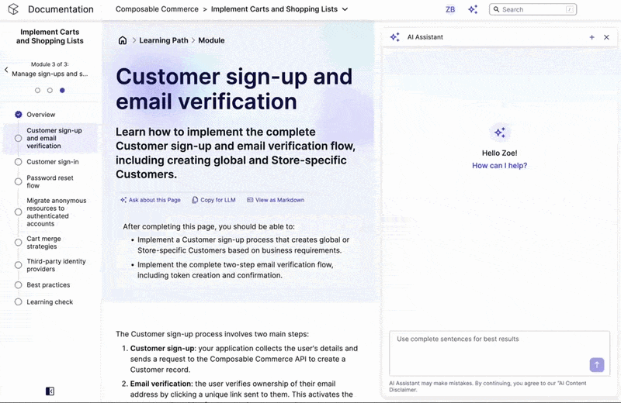Screen dimensions: 621x403
Task: Focus the Search input field
Action: click(533, 9)
